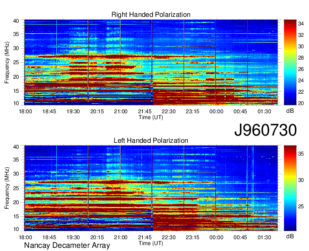Click the 21:45 time tick under Right Handed plot
This screenshot has height=251, width=309.
pos(145,111)
